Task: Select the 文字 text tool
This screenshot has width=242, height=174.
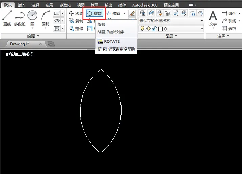Action: point(213,19)
